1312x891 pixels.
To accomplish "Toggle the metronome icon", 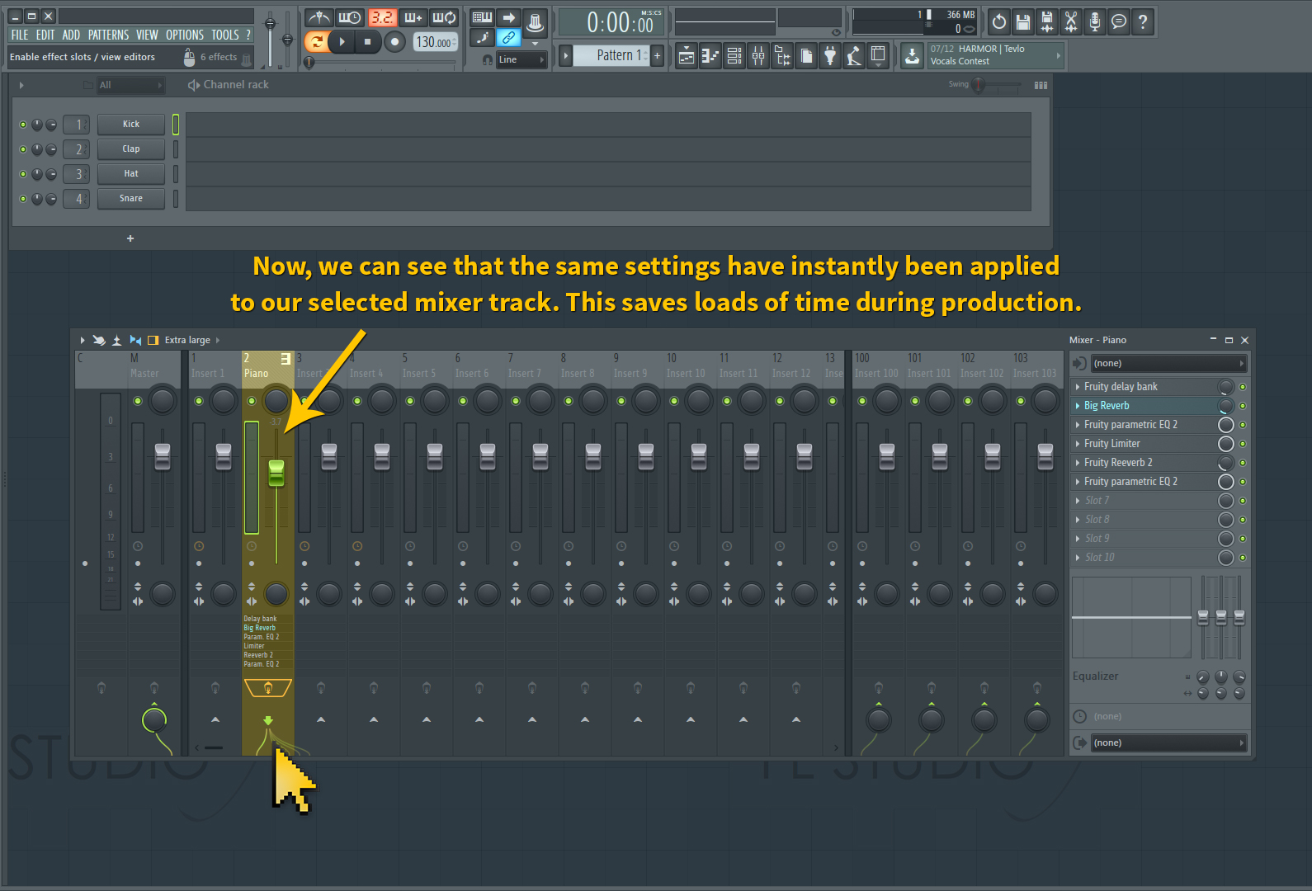I will coord(319,17).
